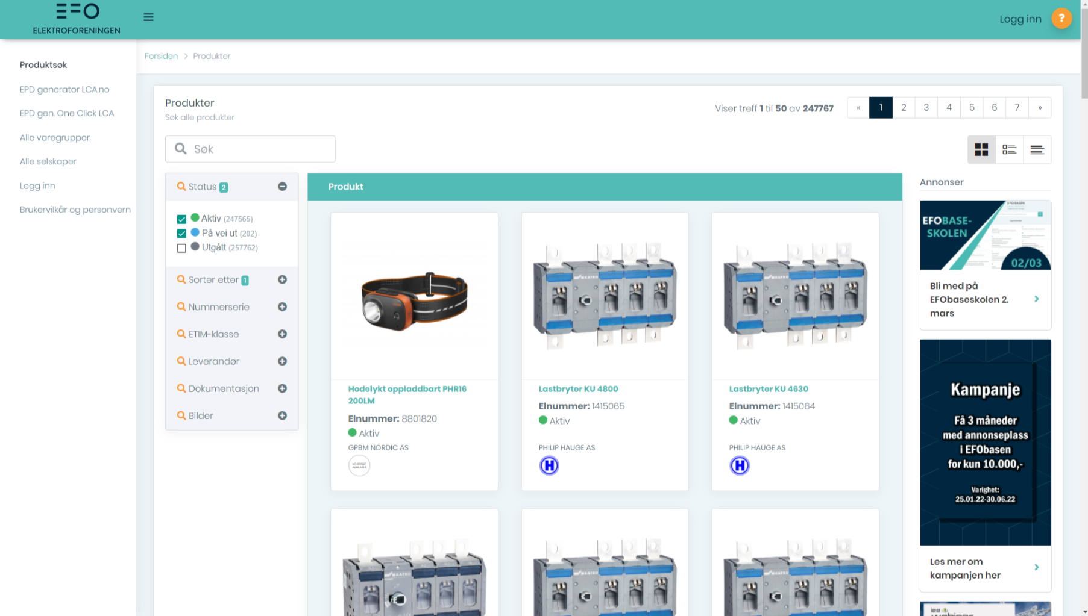Go to page 3 of results
1088x616 pixels.
coord(926,108)
